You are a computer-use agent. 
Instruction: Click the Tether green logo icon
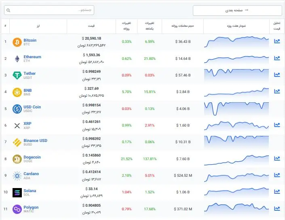(x=17, y=75)
